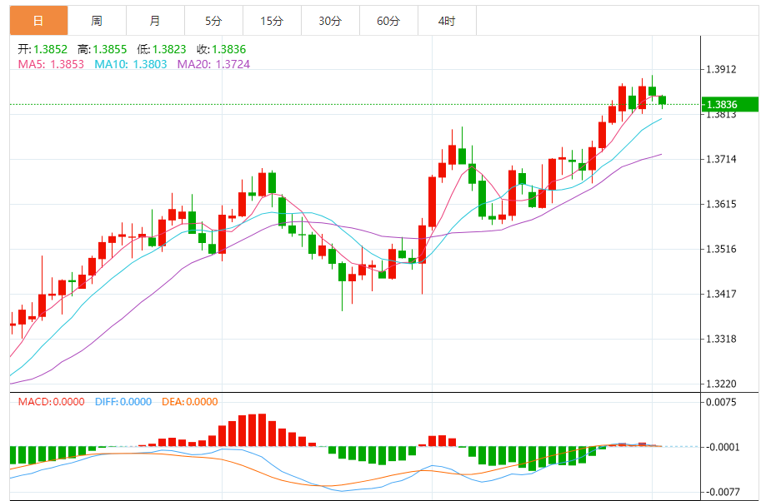This screenshot has height=501, width=766.
Task: Click the 1.3516 price axis label
Action: [721, 249]
